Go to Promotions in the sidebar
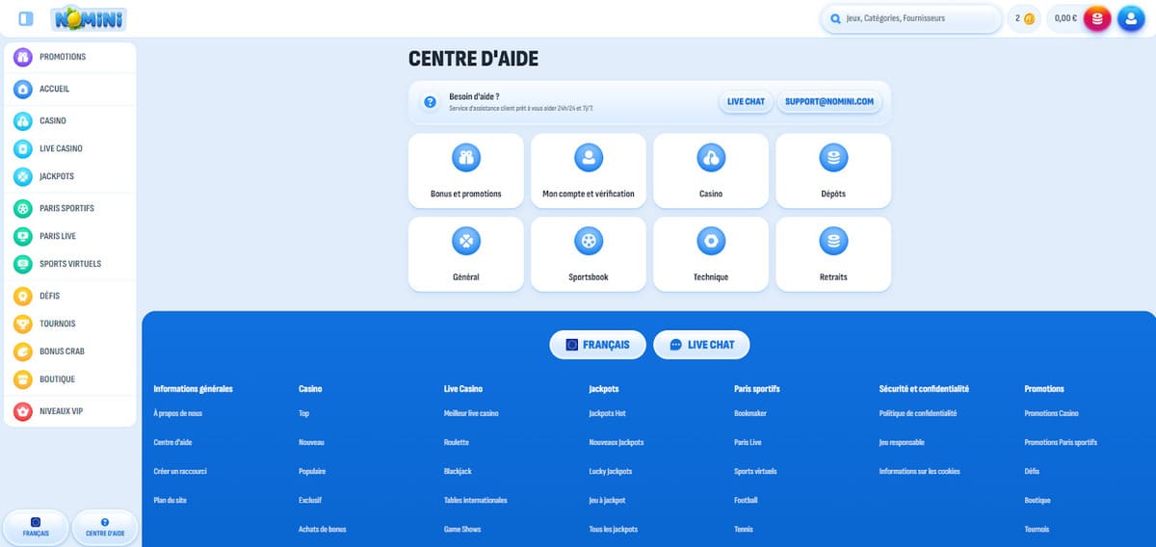The image size is (1156, 547). 63,57
